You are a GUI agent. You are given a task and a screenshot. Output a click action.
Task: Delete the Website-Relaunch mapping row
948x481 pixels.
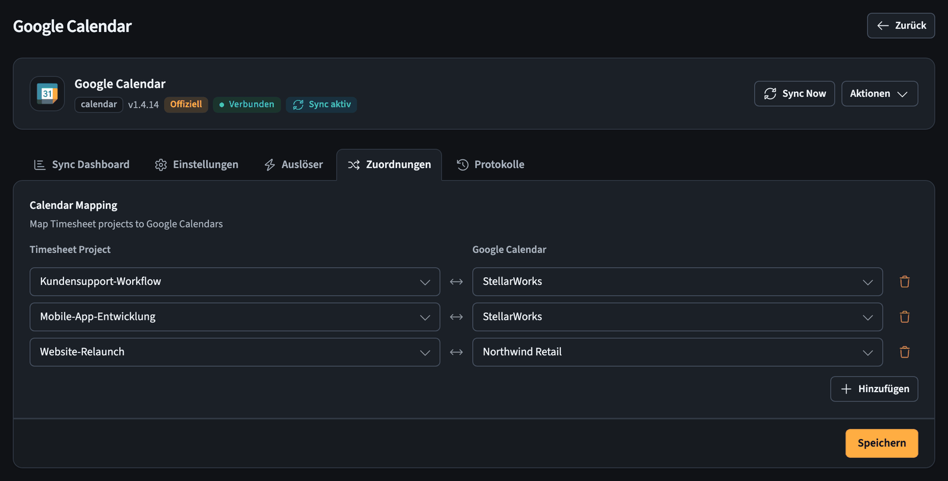tap(905, 352)
